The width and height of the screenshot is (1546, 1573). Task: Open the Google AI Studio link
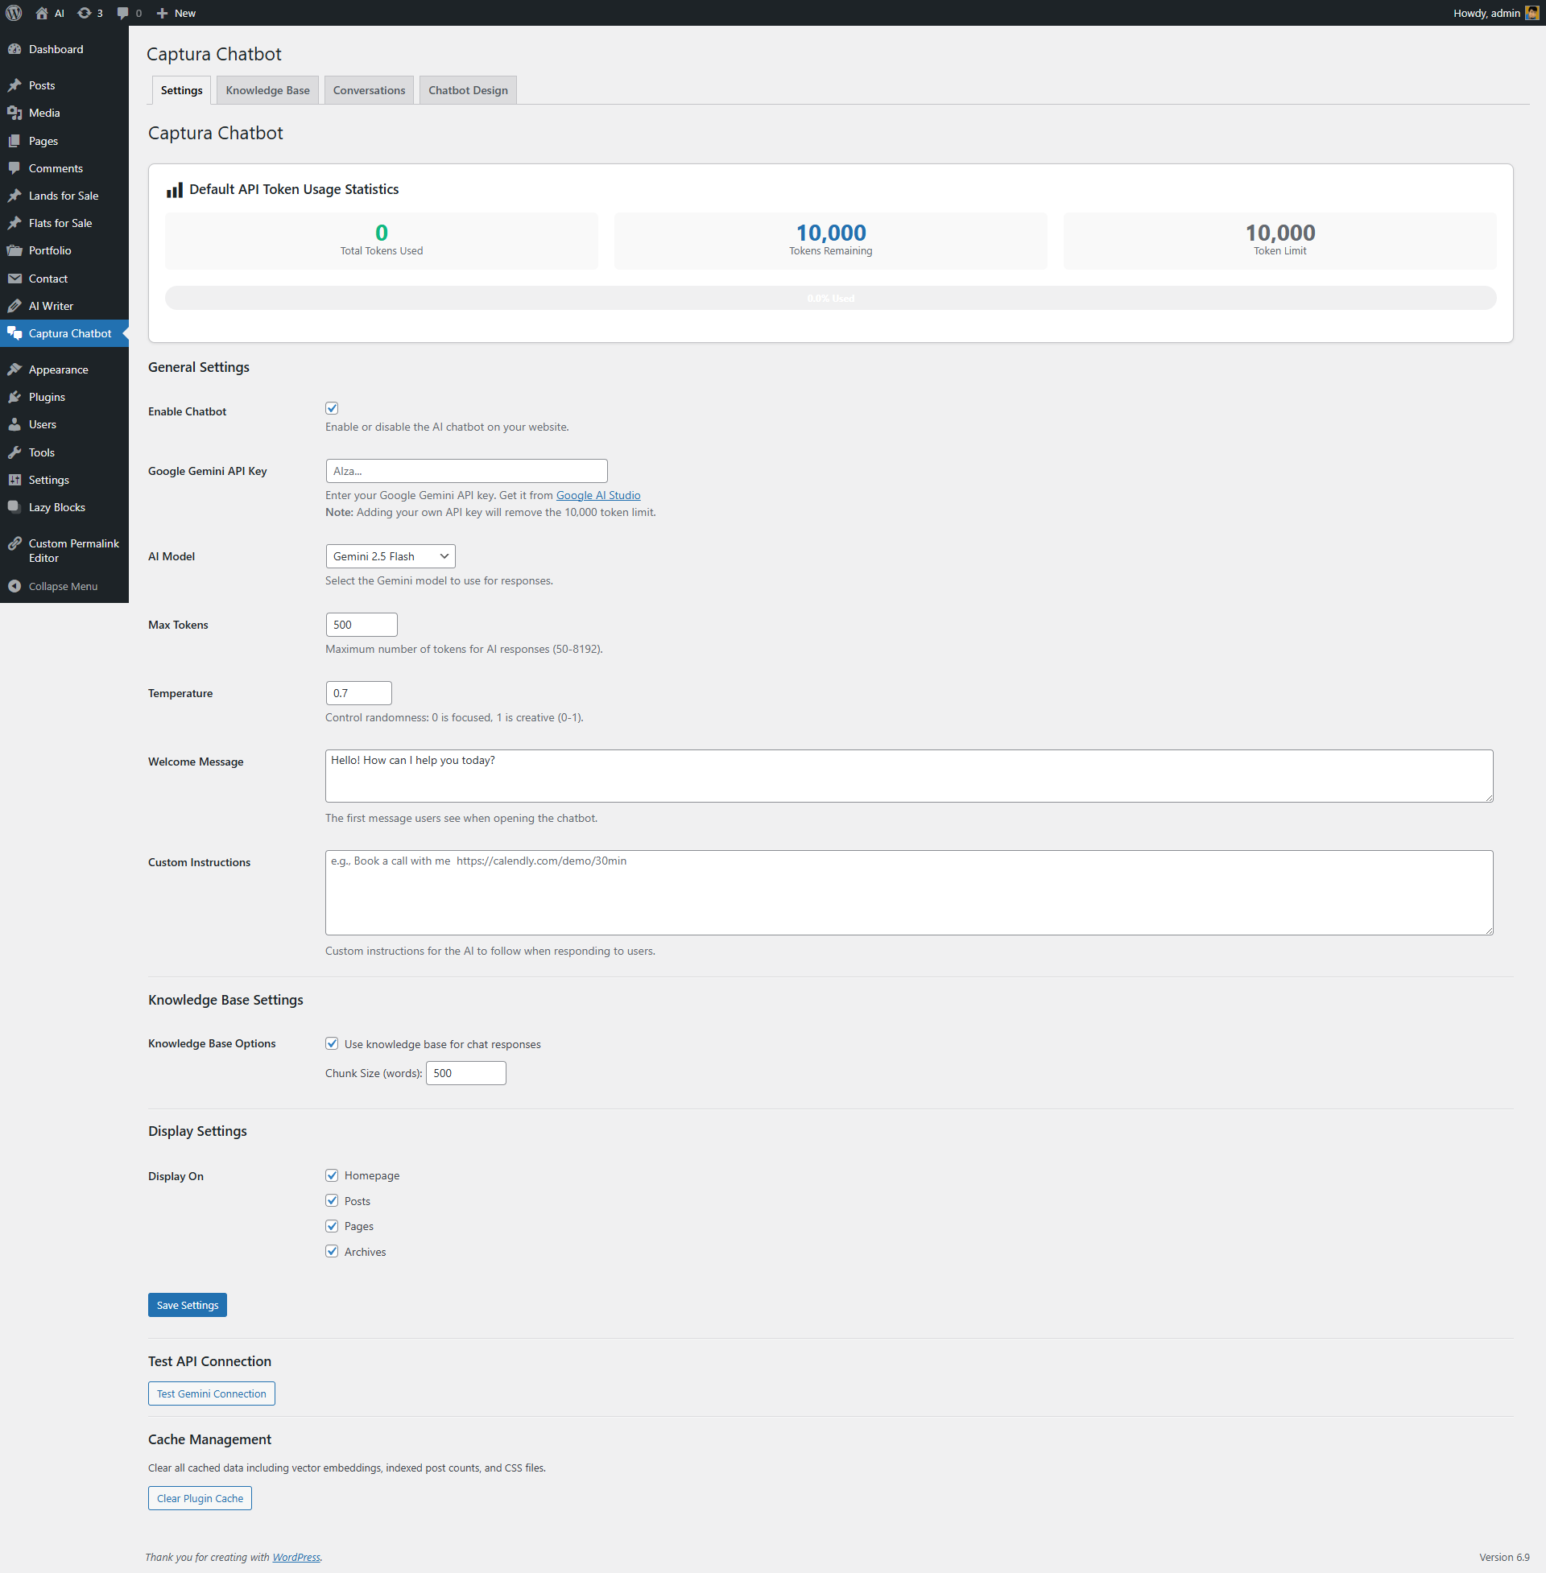pos(597,494)
